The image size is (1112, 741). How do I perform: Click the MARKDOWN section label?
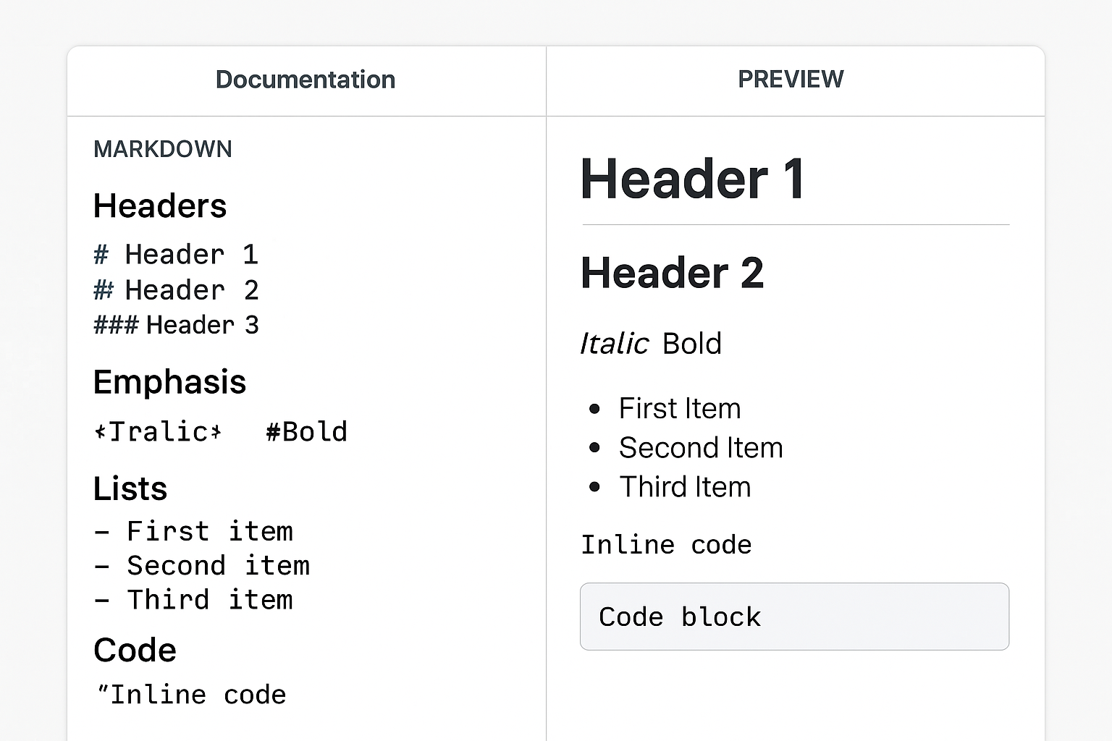[163, 149]
